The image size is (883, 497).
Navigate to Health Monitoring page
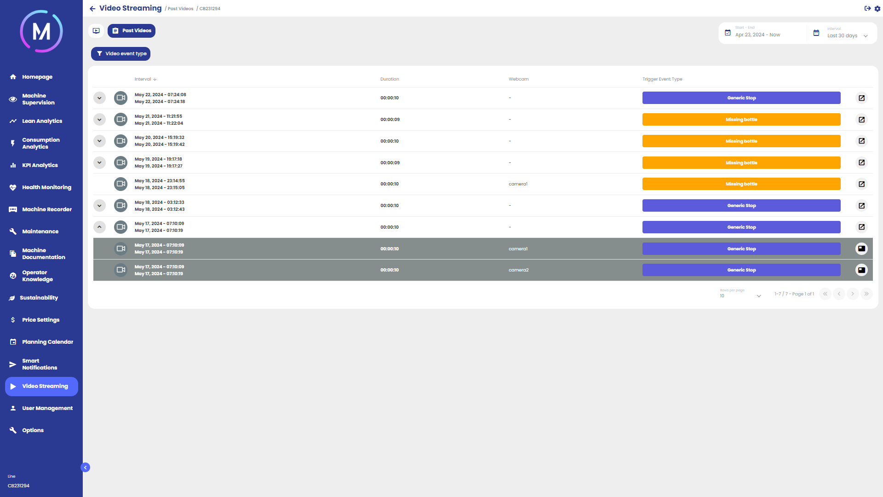pos(46,187)
